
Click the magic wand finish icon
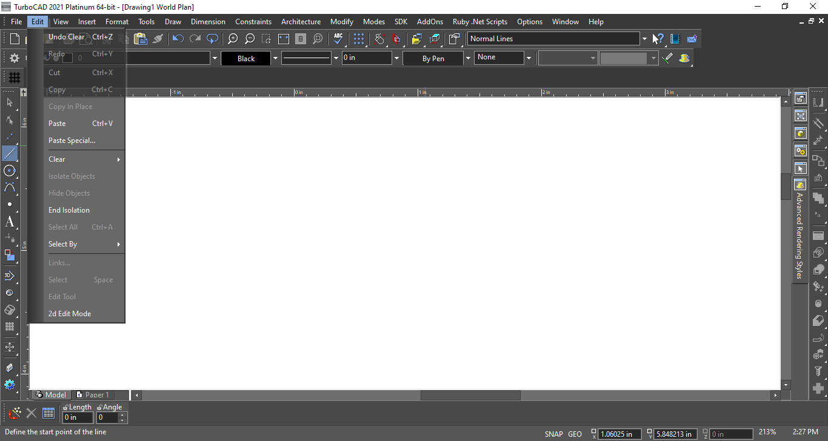tap(15, 414)
